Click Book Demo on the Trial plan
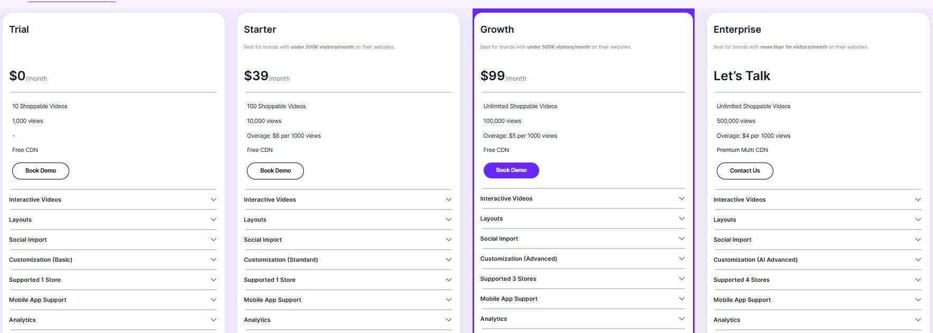Image resolution: width=933 pixels, height=333 pixels. (x=40, y=170)
